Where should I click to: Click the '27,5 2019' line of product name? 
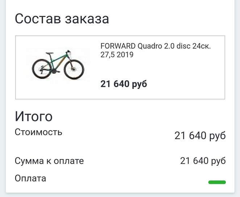(117, 55)
